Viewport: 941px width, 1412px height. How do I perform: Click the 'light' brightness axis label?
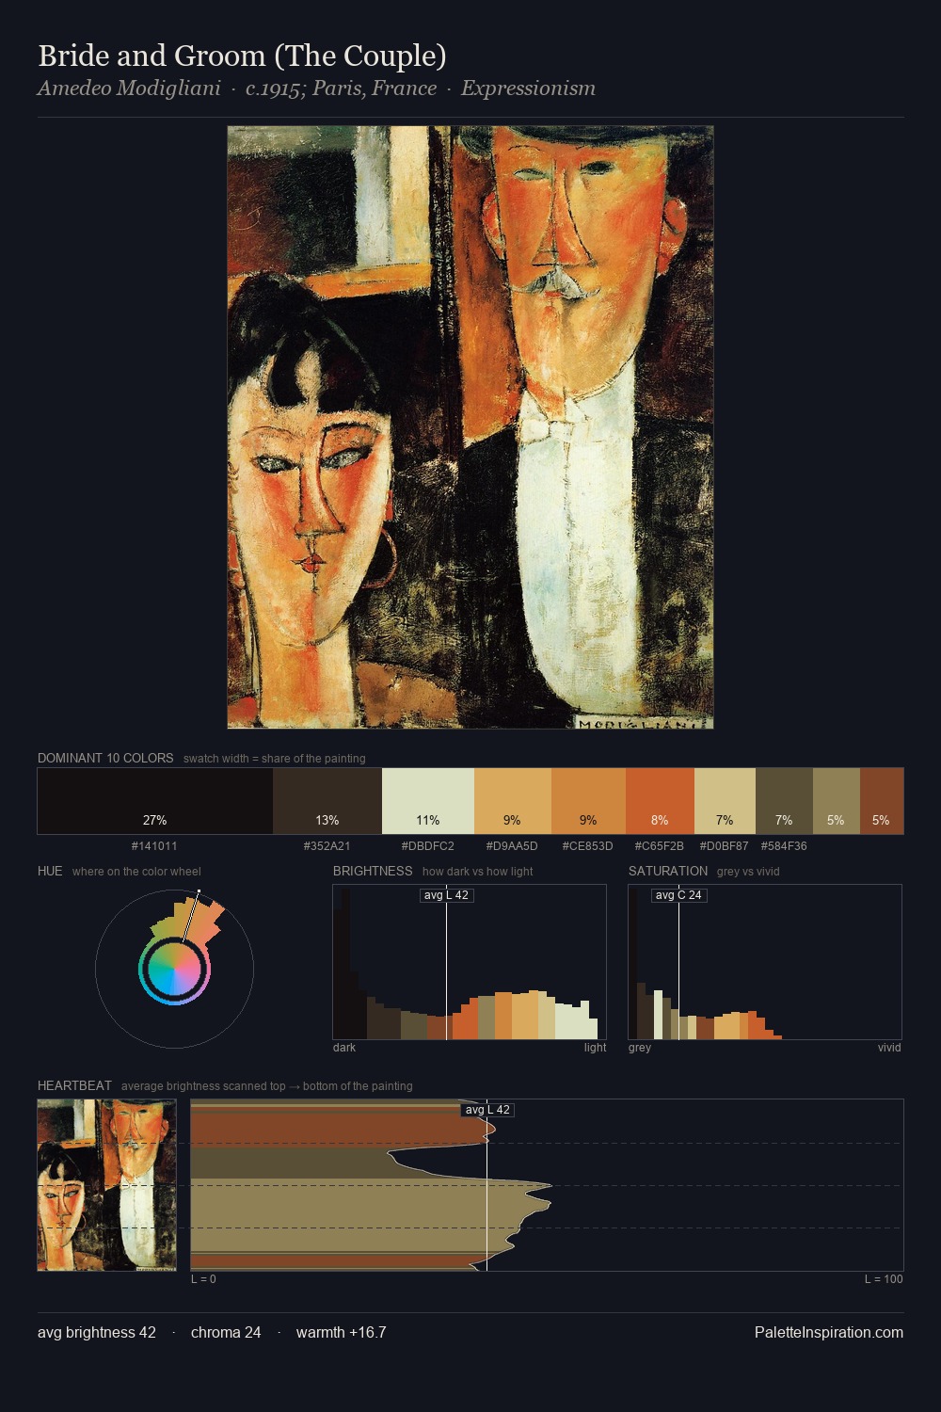tap(595, 1048)
